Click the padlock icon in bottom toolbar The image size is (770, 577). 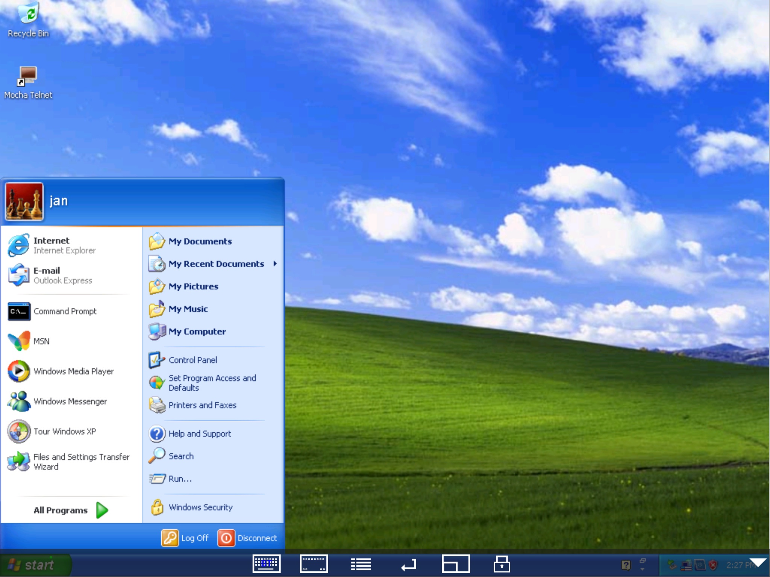click(x=502, y=564)
